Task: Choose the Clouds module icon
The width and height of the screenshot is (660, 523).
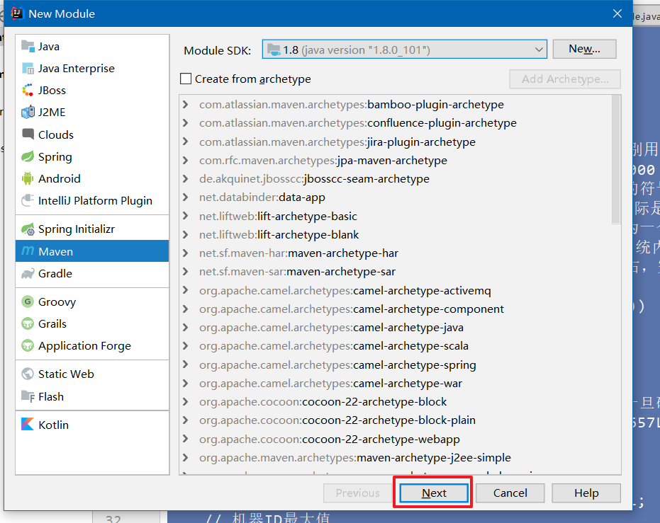Action: point(28,134)
